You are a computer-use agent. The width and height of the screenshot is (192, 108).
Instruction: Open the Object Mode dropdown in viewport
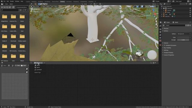pyautogui.click(x=36, y=6)
